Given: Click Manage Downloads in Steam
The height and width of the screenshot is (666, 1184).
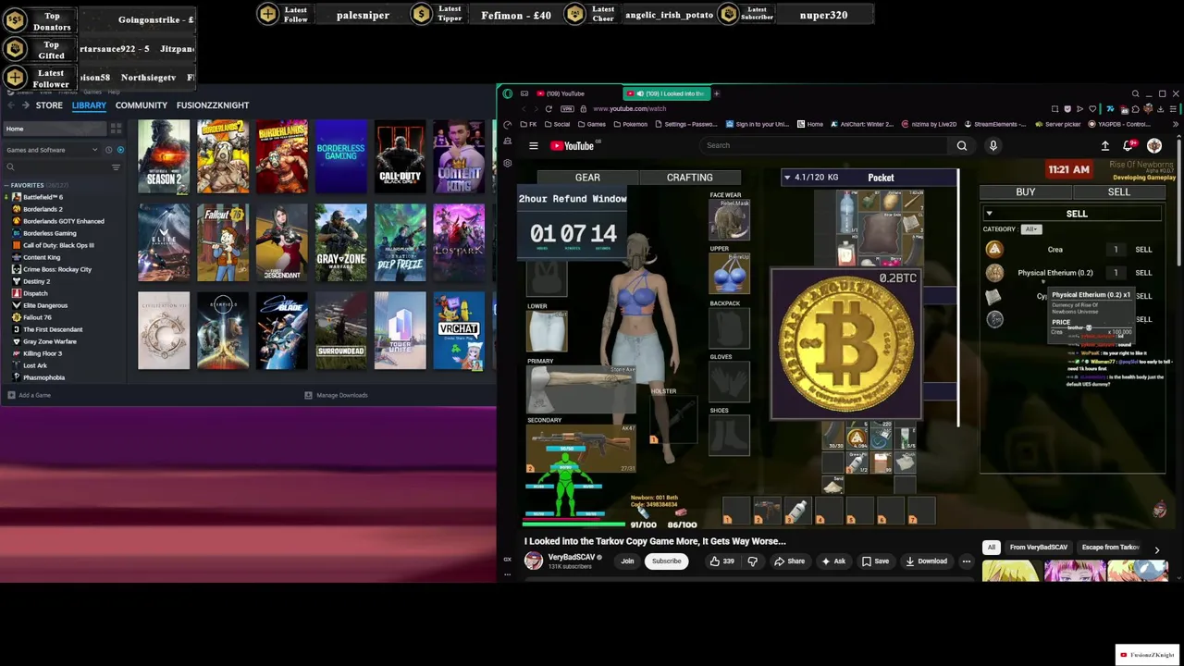Looking at the screenshot, I should [337, 395].
